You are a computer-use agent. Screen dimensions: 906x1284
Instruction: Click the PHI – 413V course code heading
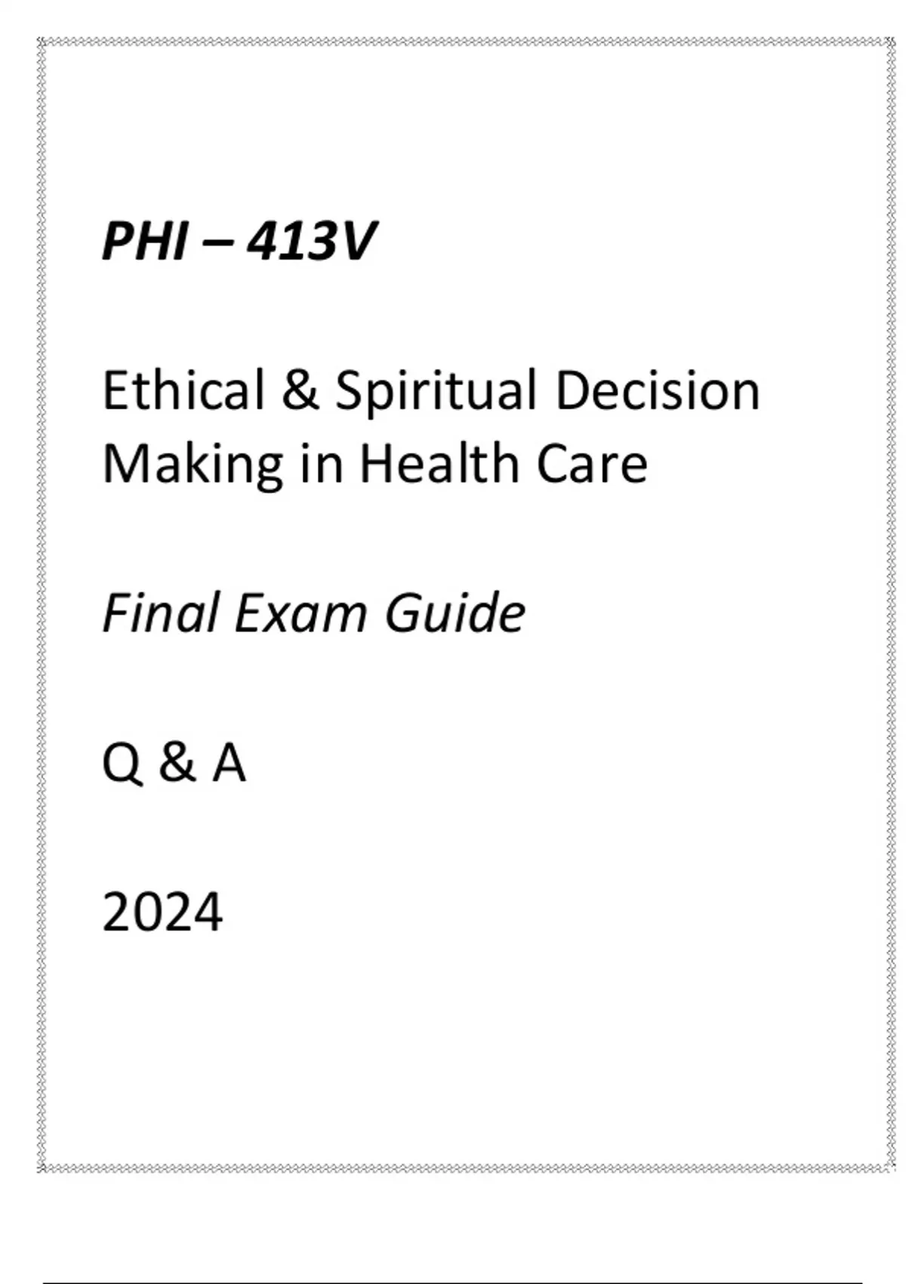tap(239, 242)
